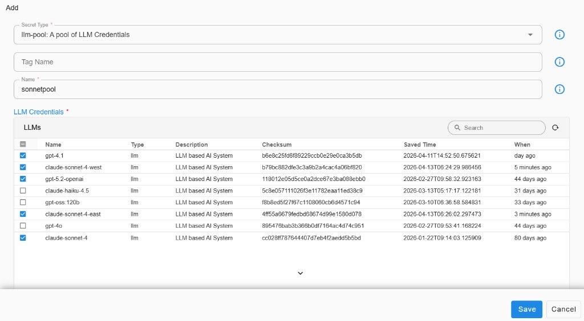Click saved time 2026-04-13T06:24:29.986456
Viewport: 584px width, 321px height.
point(442,167)
